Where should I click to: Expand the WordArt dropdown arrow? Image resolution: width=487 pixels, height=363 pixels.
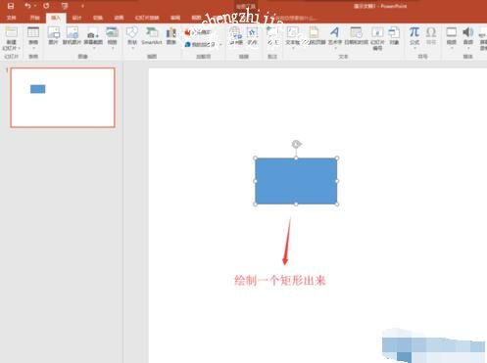[335, 48]
